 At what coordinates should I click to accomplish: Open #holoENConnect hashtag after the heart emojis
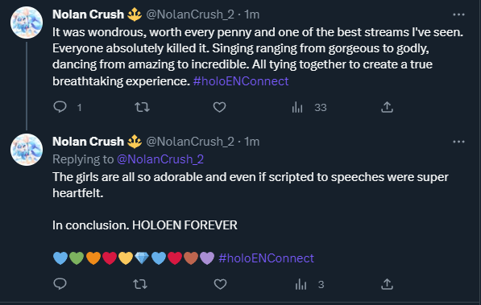[266, 258]
